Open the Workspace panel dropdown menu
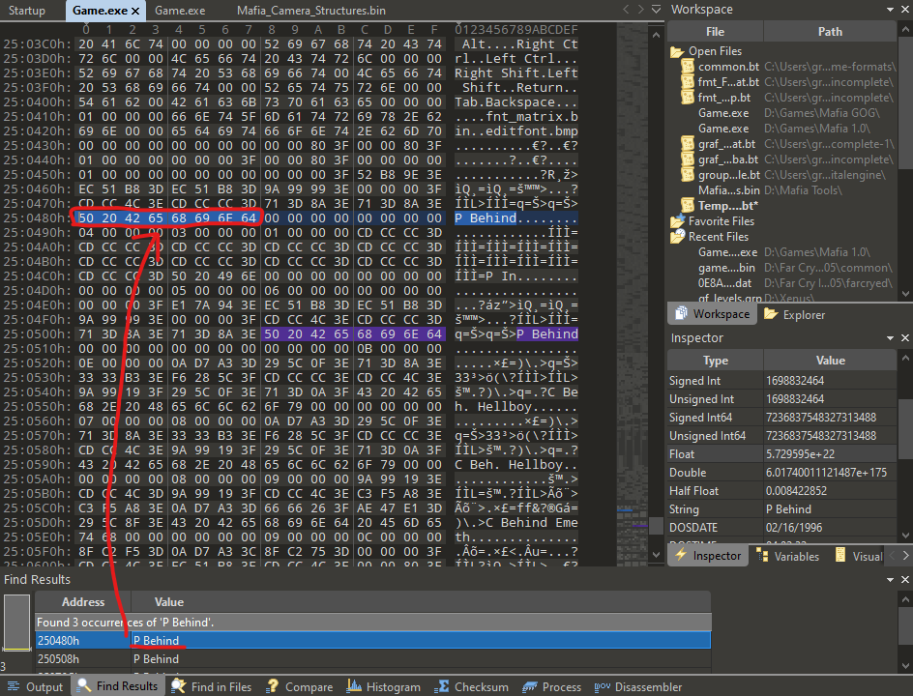Viewport: 913px width, 696px height. pos(890,10)
